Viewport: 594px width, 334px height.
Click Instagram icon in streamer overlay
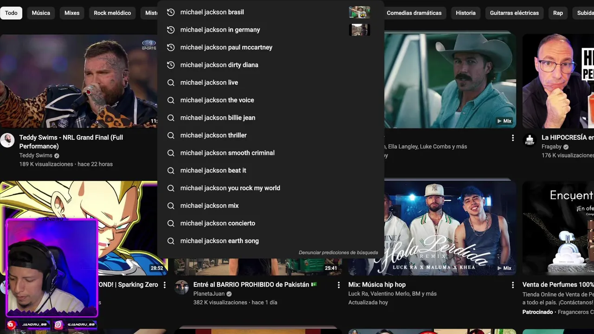58,325
